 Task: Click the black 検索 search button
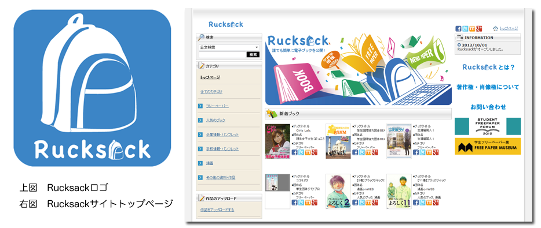tap(253, 54)
